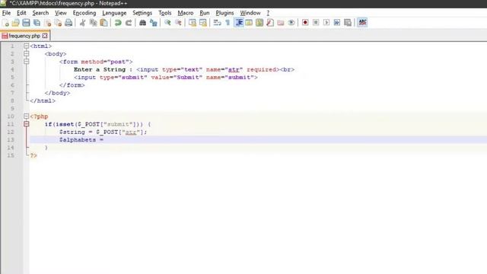Toggle the Function List icon
487x274 pixels.
[x=270, y=23]
